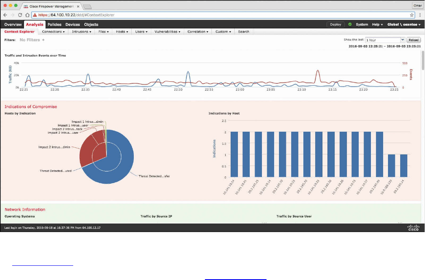Bookmark the page with the star icon

[412, 15]
